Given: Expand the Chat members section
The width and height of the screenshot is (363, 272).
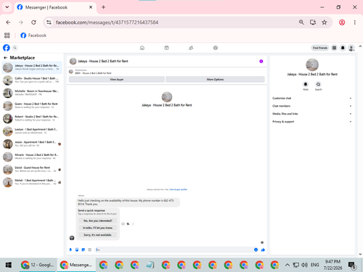Looking at the screenshot, I should pos(312,106).
